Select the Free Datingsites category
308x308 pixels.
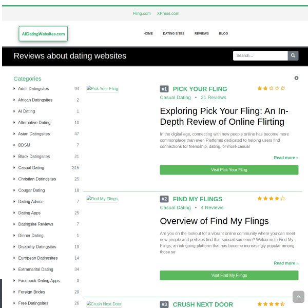click(33, 303)
